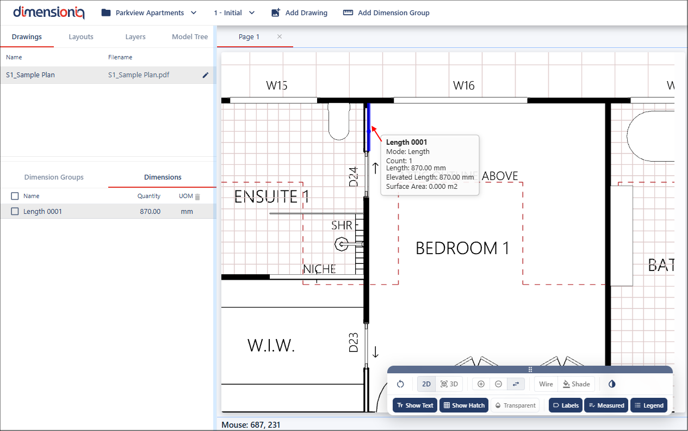Click the zoom in plus icon

(x=481, y=384)
